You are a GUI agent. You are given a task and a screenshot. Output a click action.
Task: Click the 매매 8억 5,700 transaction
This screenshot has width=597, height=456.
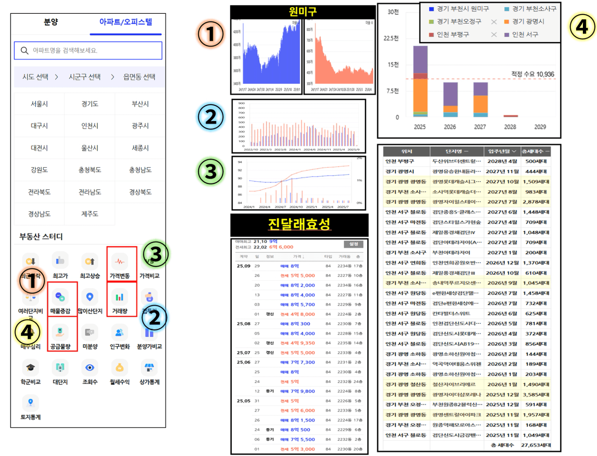(299, 304)
